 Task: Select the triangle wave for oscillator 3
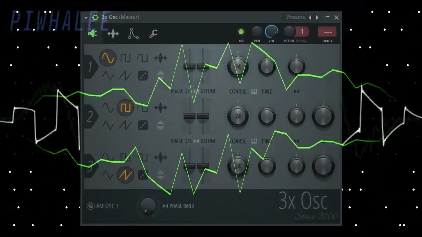point(108,175)
